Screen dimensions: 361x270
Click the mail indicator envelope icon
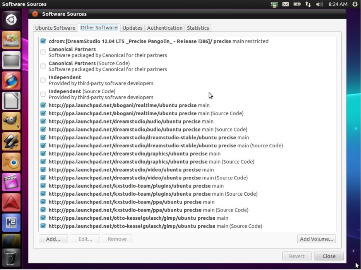coord(286,4)
